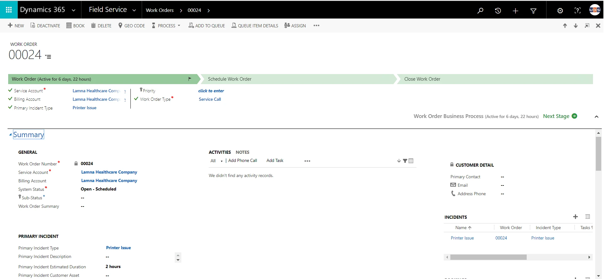Close the record form with X
This screenshot has height=279, width=604.
(598, 26)
